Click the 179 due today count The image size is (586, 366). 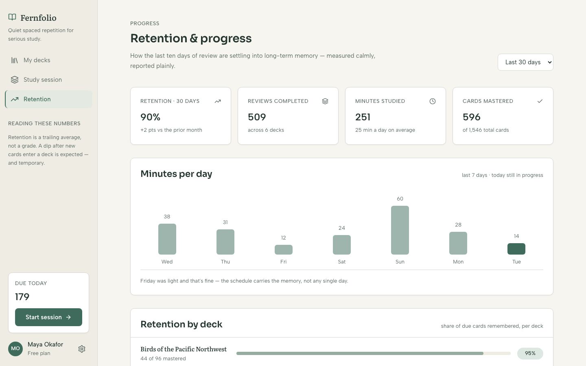22,297
